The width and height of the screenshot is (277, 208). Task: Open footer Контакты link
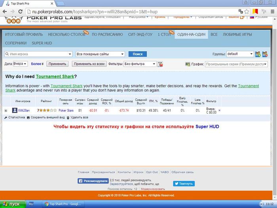[124, 172]
